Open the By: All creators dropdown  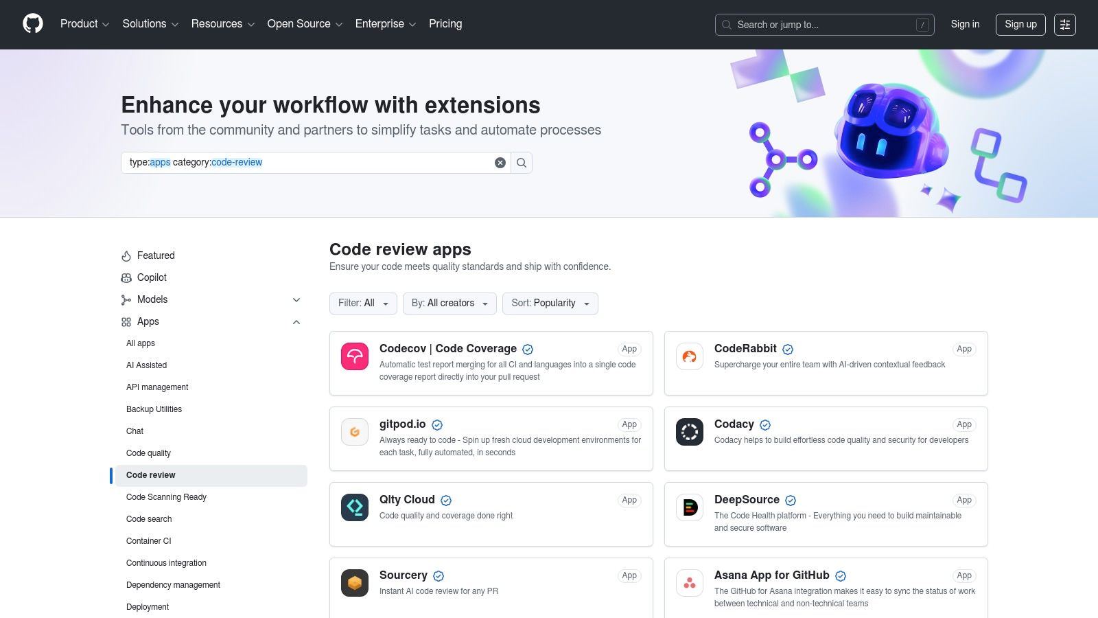pyautogui.click(x=449, y=304)
